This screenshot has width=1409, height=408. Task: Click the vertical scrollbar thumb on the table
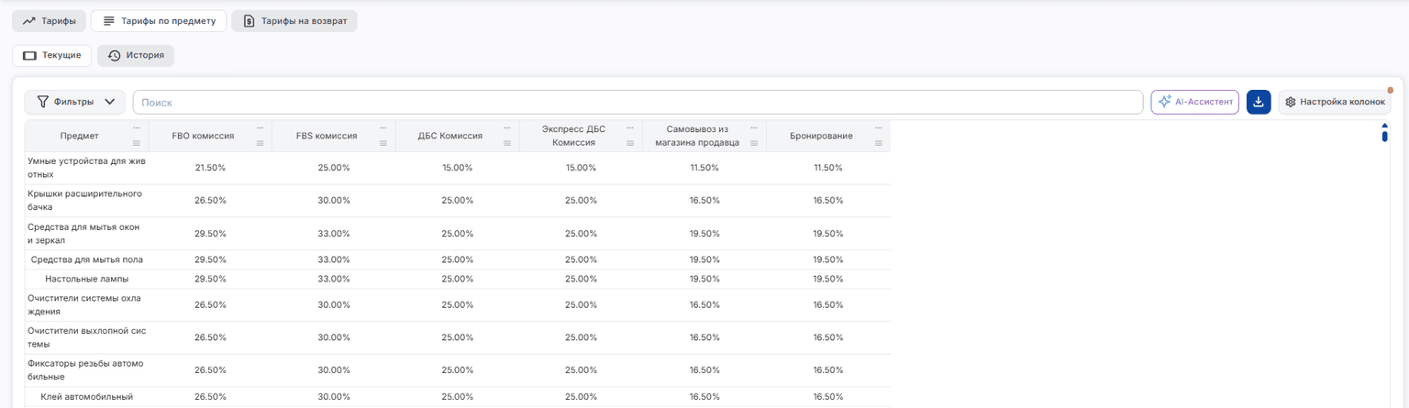pos(1384,137)
